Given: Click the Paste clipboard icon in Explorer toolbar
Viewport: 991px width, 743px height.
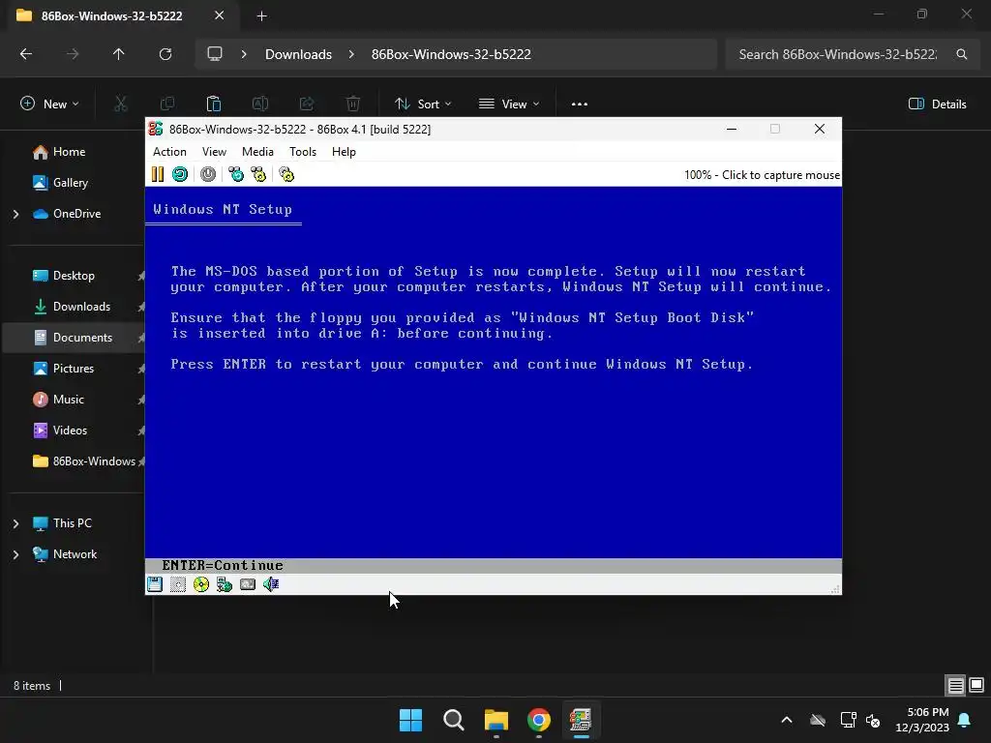Looking at the screenshot, I should click(214, 104).
